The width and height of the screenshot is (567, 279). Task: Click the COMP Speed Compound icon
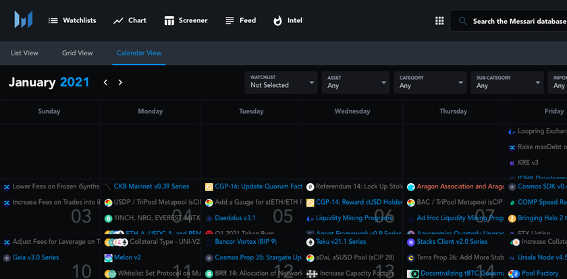512,203
